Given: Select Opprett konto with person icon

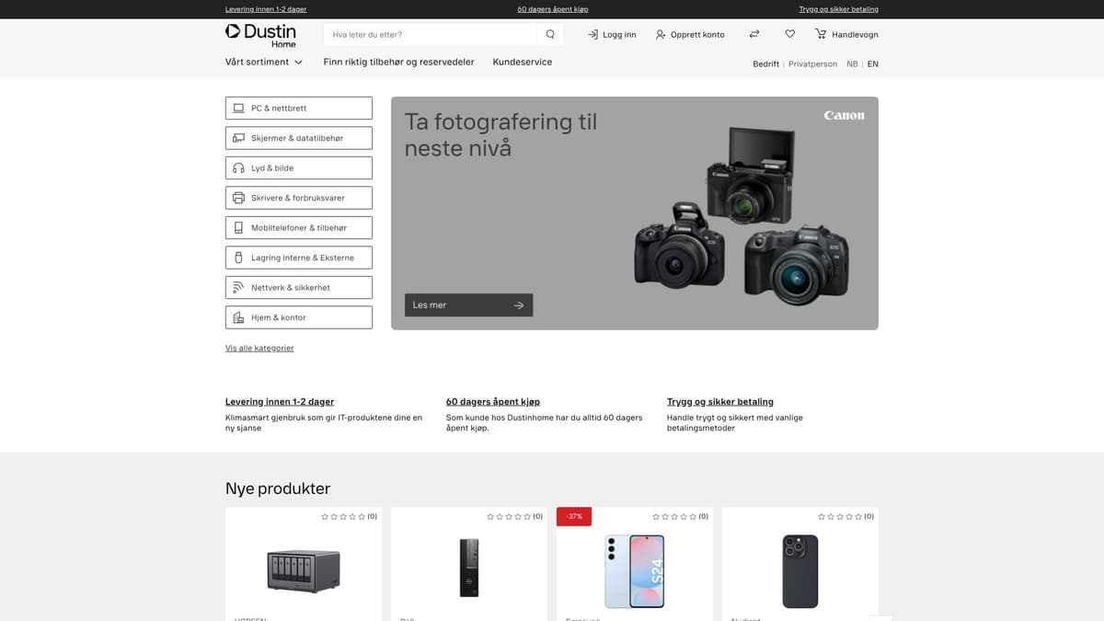Looking at the screenshot, I should tap(690, 35).
